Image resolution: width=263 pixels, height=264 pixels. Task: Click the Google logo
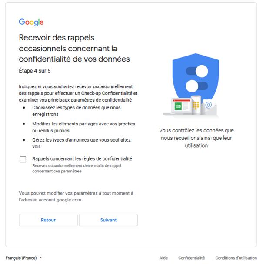[x=31, y=23]
